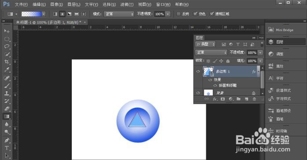This screenshot has width=307, height=160.
Task: Open the gradient picker dropdown arrow
Action: click(44, 14)
